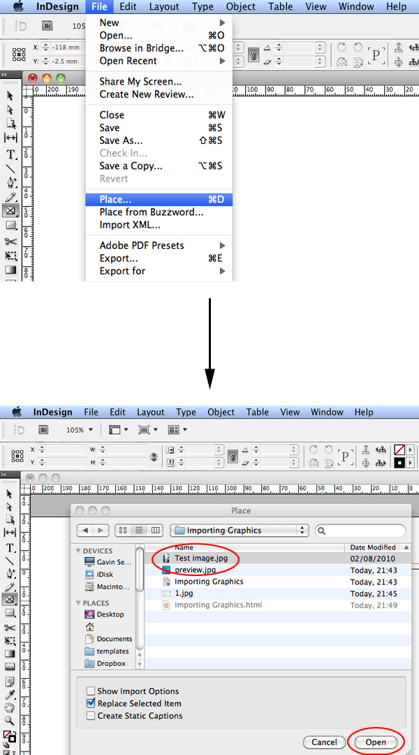Image resolution: width=419 pixels, height=755 pixels.
Task: Select Desktop in the Places sidebar
Action: (104, 614)
